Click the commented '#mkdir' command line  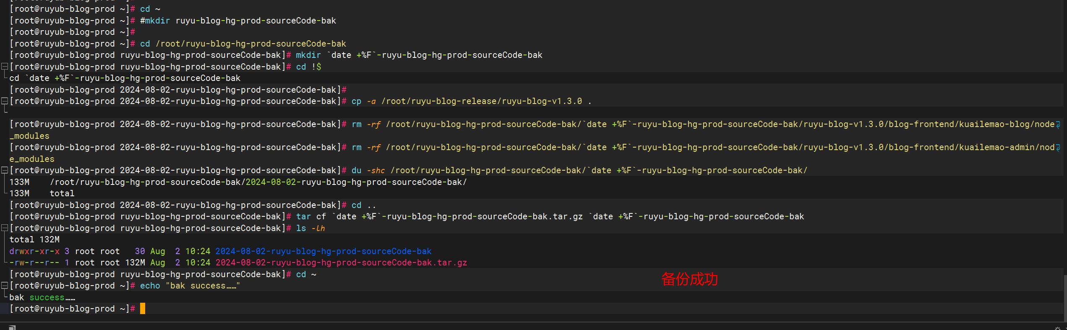tap(172, 21)
